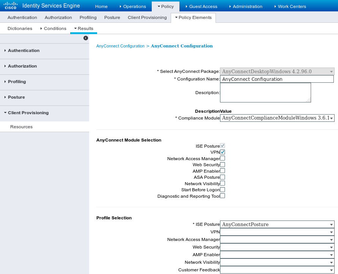Open the Policy menu
This screenshot has height=274, width=338.
point(165,6)
